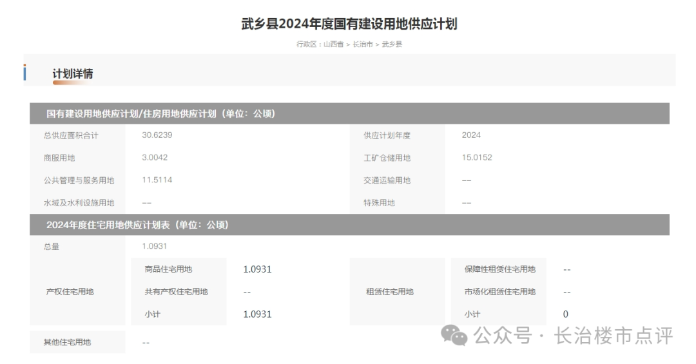Click the 总供应面积合计 label

(x=71, y=135)
